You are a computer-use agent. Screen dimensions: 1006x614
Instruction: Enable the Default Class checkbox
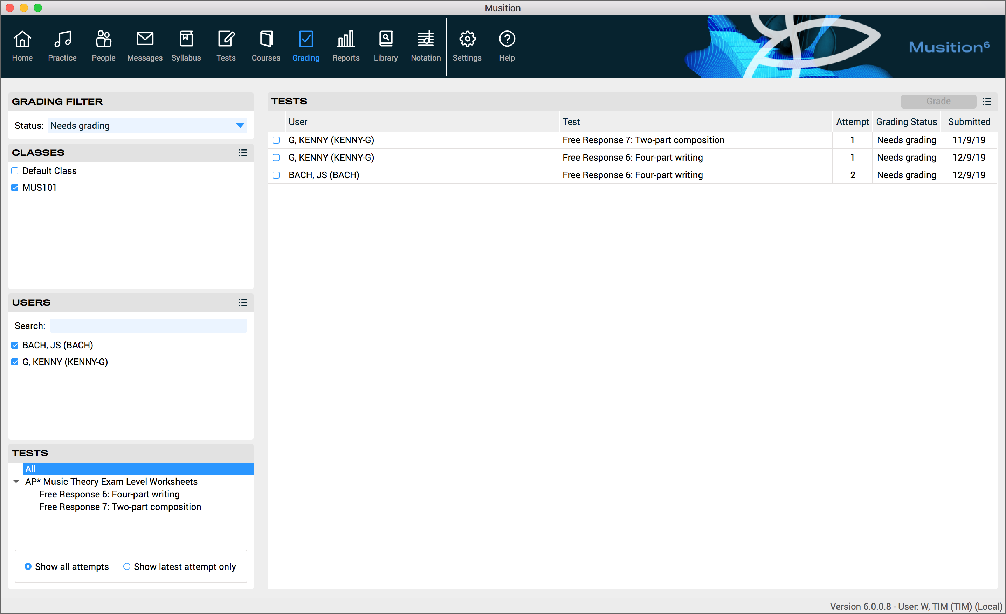15,171
